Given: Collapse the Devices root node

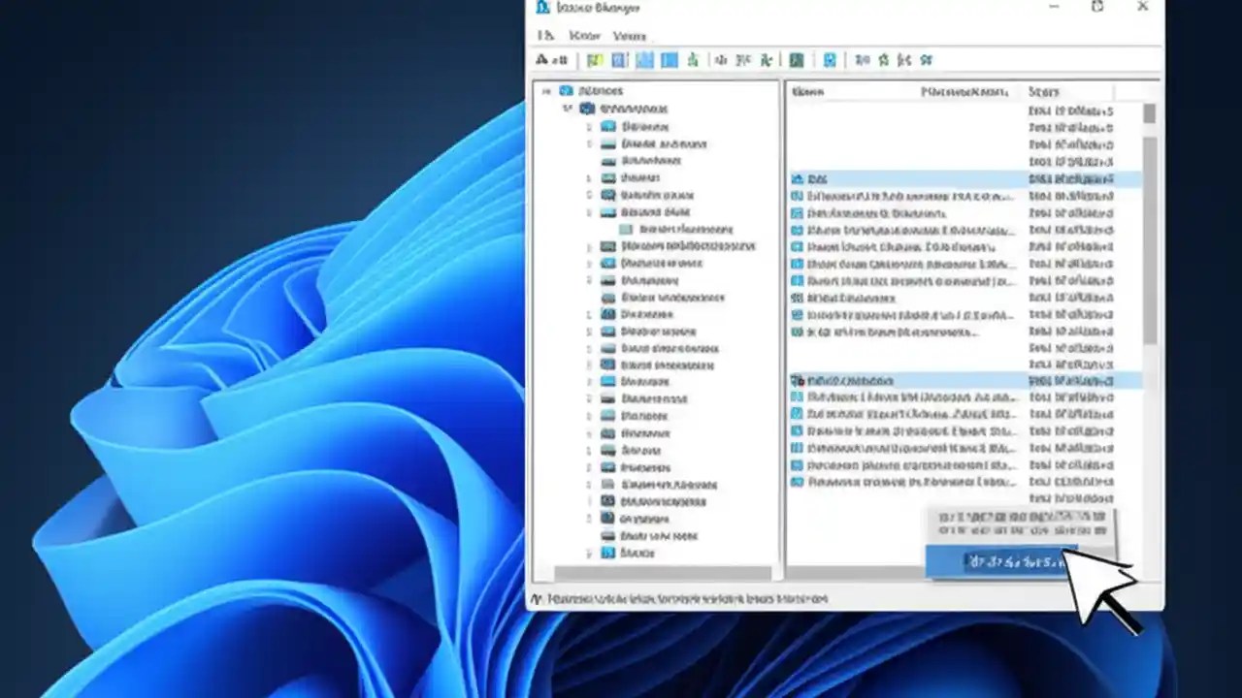Looking at the screenshot, I should point(546,90).
